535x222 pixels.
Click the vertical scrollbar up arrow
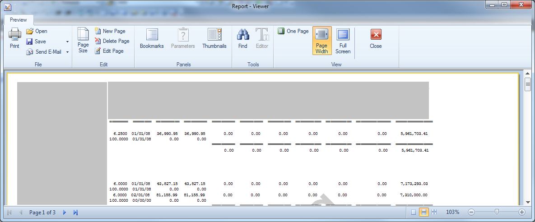528,73
